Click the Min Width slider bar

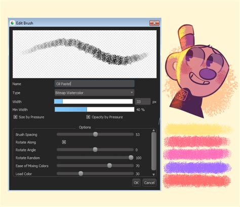[94, 109]
